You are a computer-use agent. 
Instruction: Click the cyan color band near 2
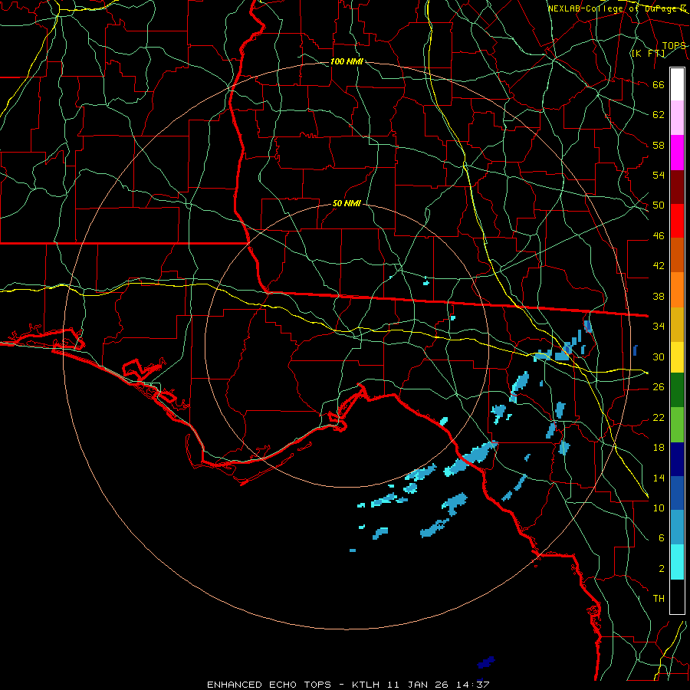[677, 562]
